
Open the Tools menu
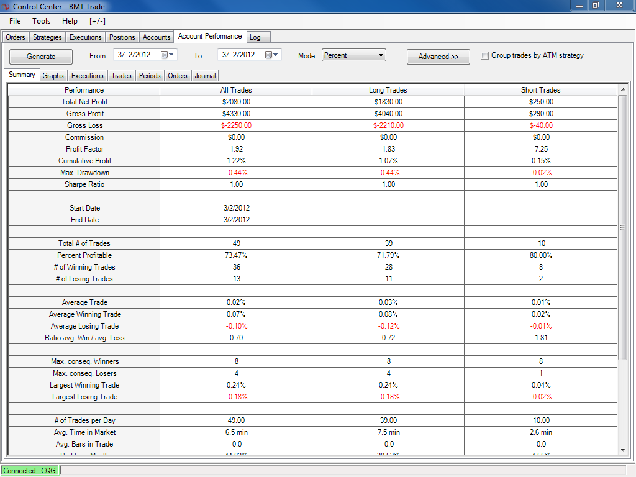42,21
